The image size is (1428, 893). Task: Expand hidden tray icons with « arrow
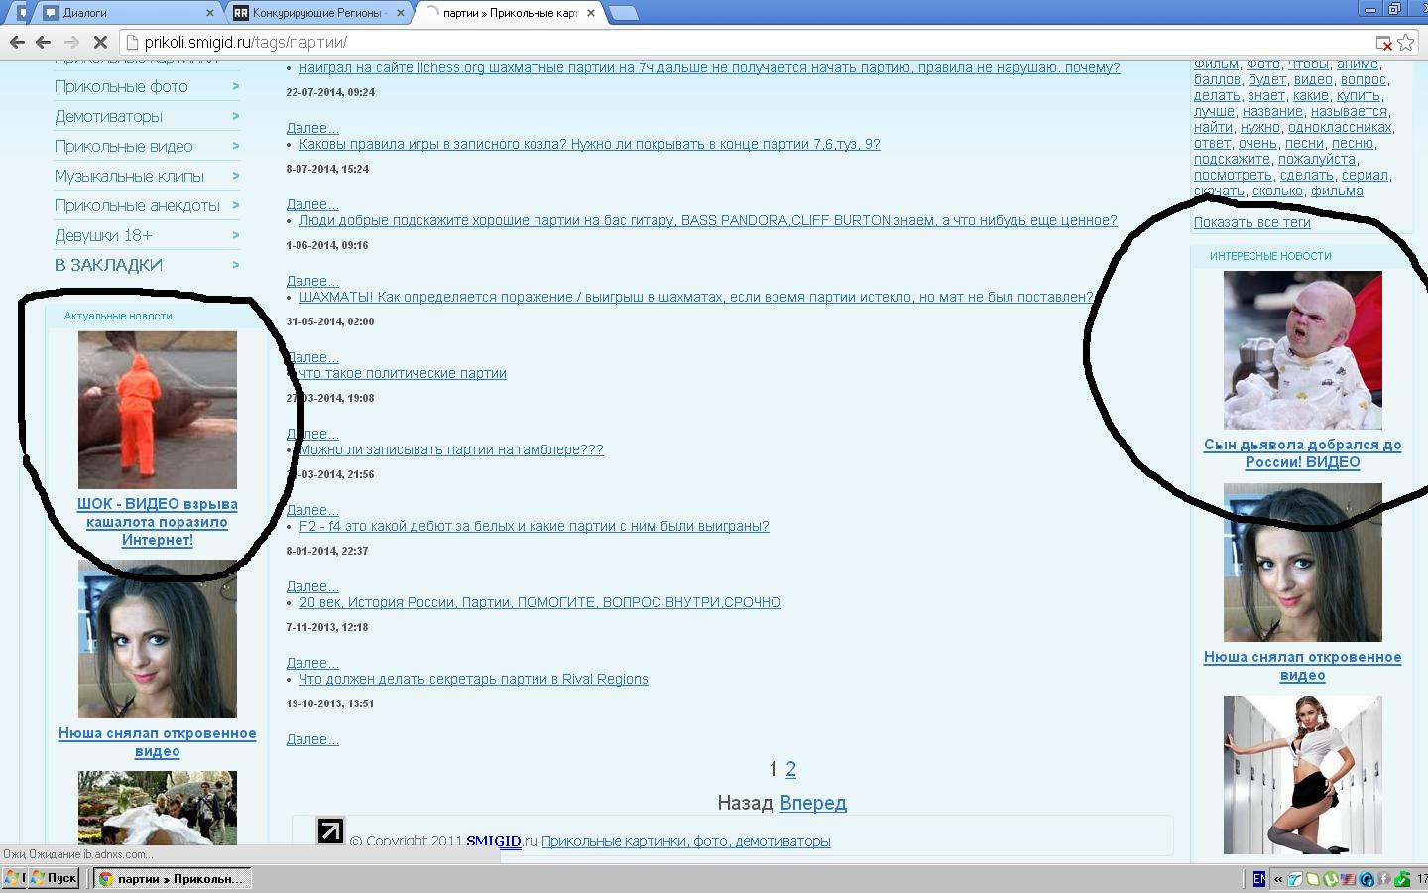[x=1278, y=879]
